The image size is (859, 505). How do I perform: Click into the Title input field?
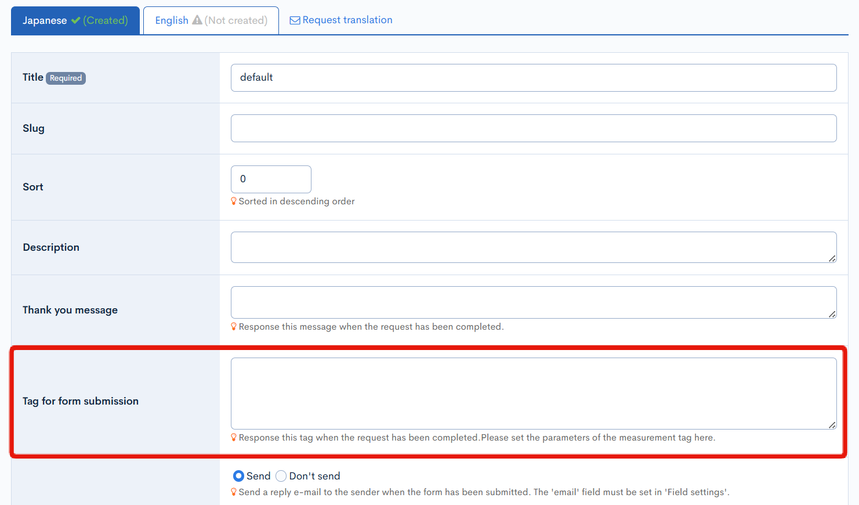(x=533, y=78)
